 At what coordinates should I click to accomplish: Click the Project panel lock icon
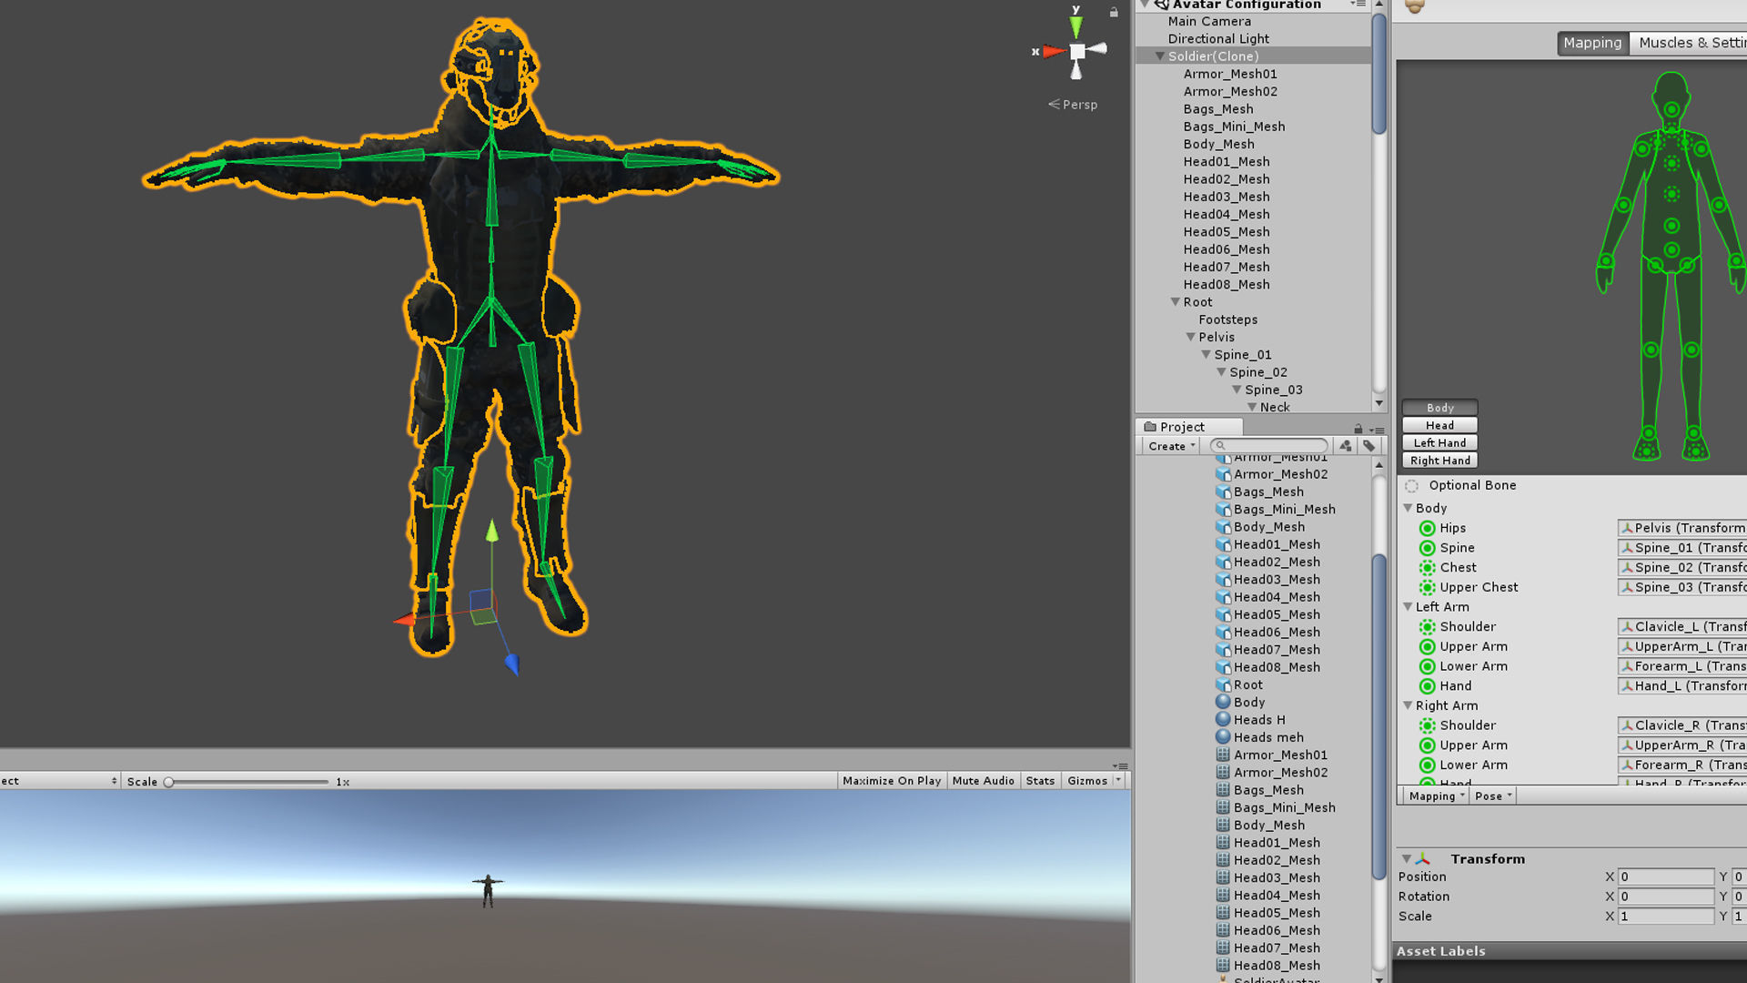[1358, 429]
